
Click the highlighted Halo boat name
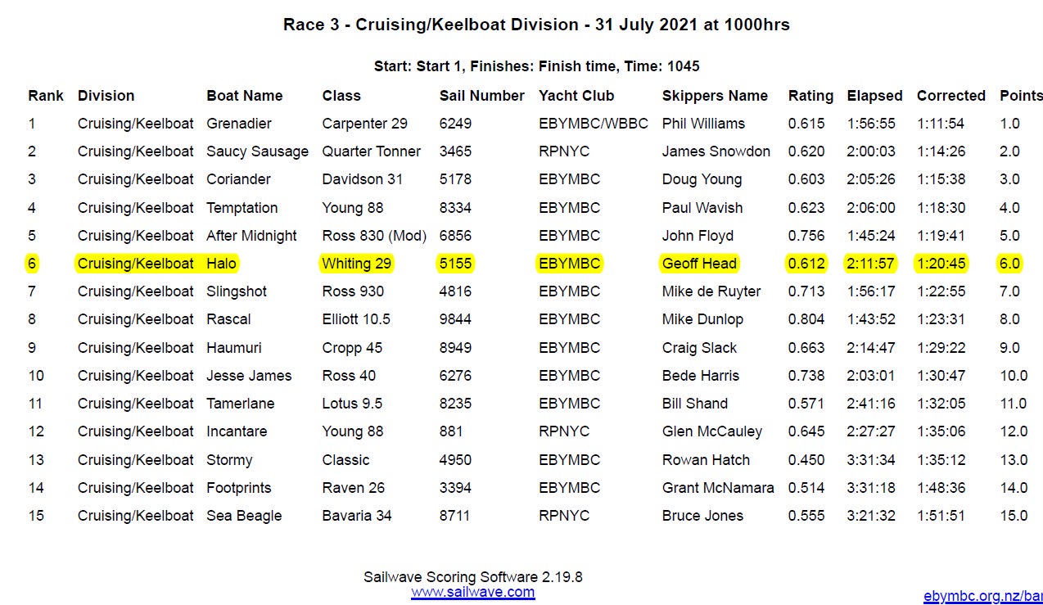(222, 264)
